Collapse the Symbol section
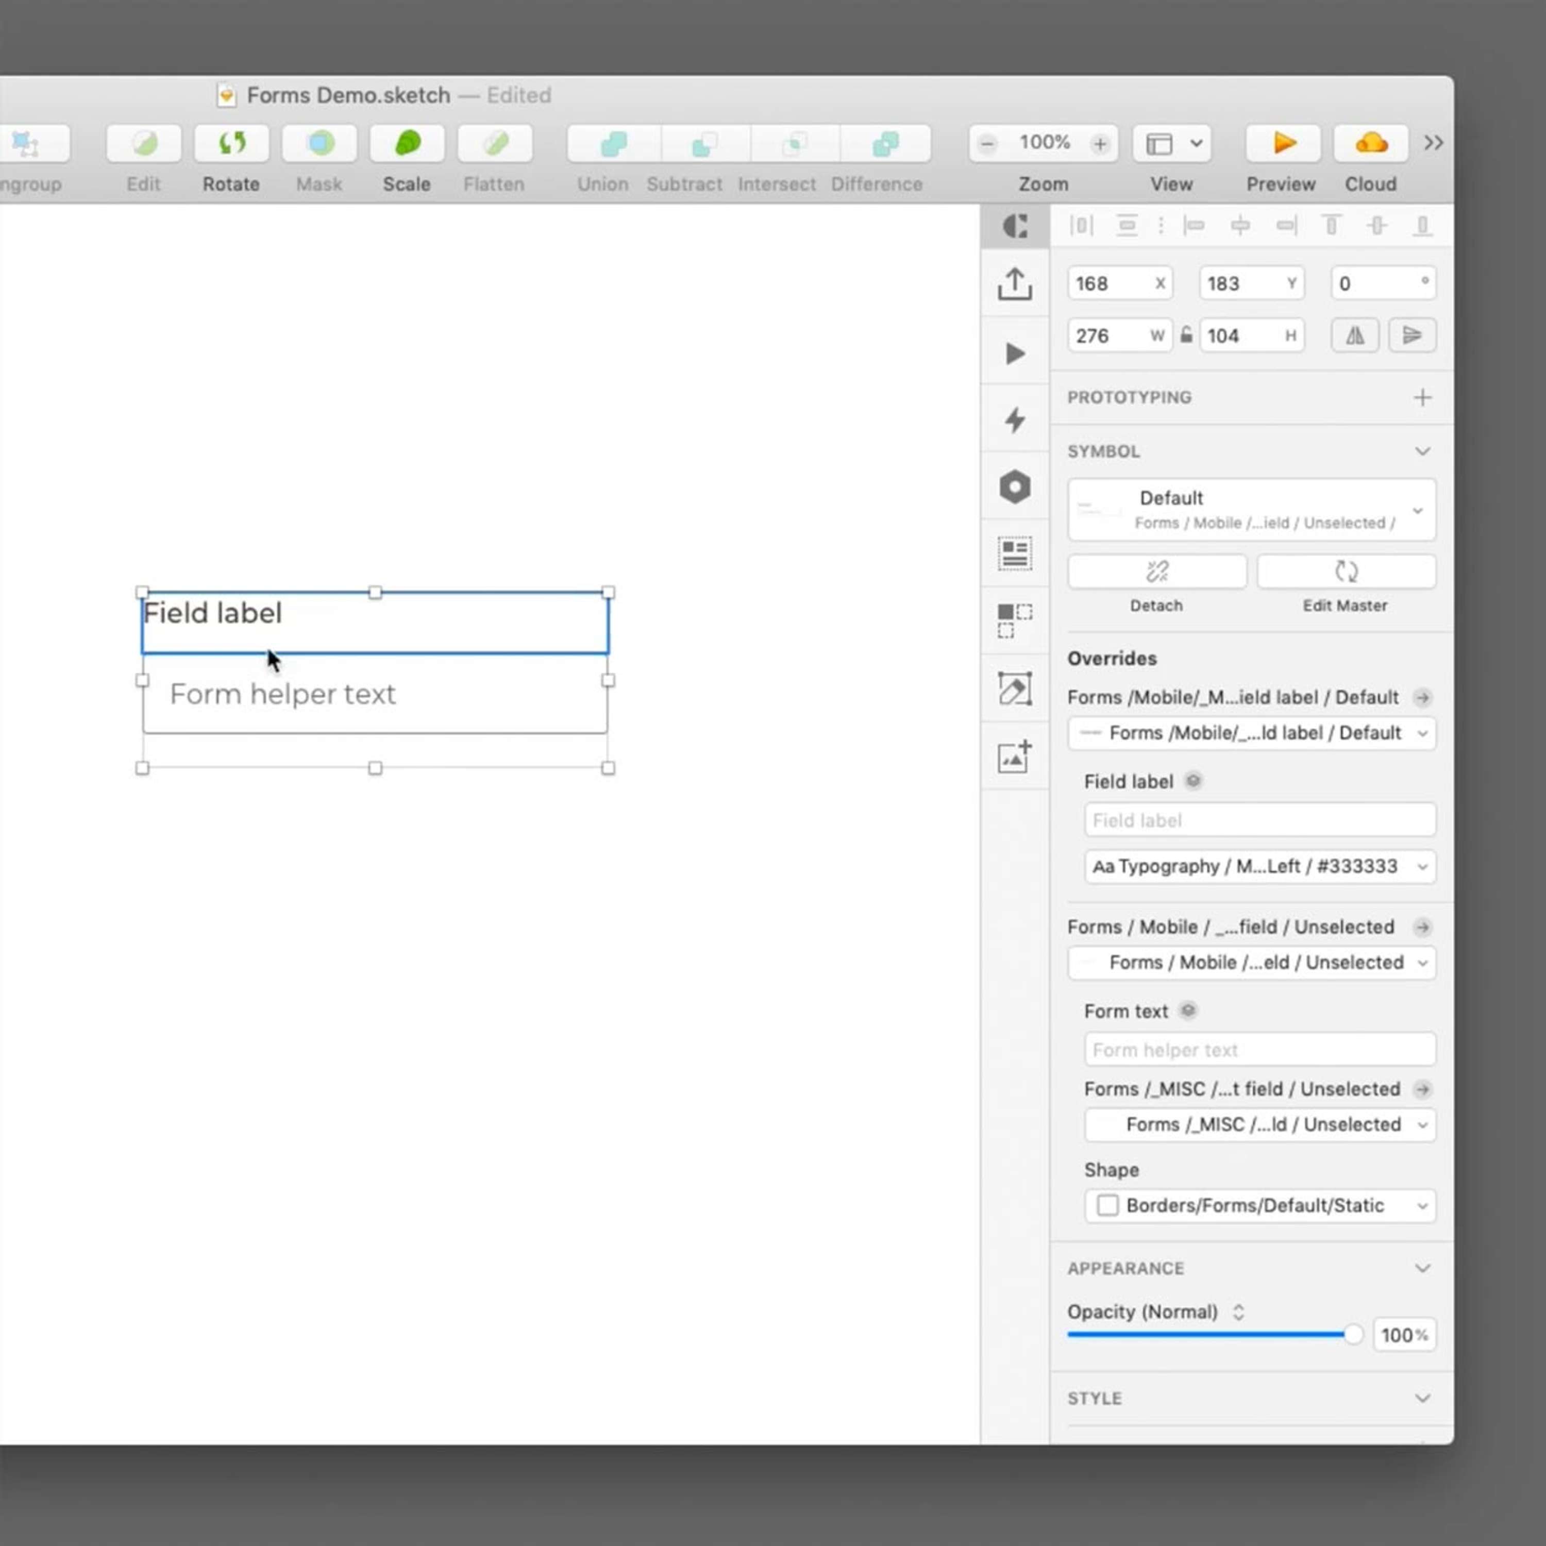Viewport: 1546px width, 1546px height. [1423, 451]
